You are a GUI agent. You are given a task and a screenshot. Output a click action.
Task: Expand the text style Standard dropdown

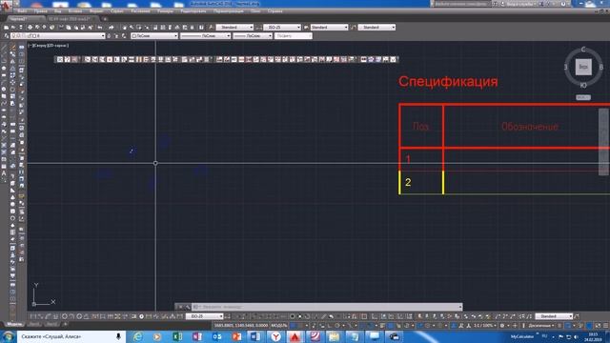[x=251, y=28]
